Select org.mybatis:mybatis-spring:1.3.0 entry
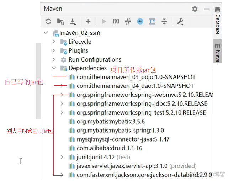 click(x=120, y=131)
